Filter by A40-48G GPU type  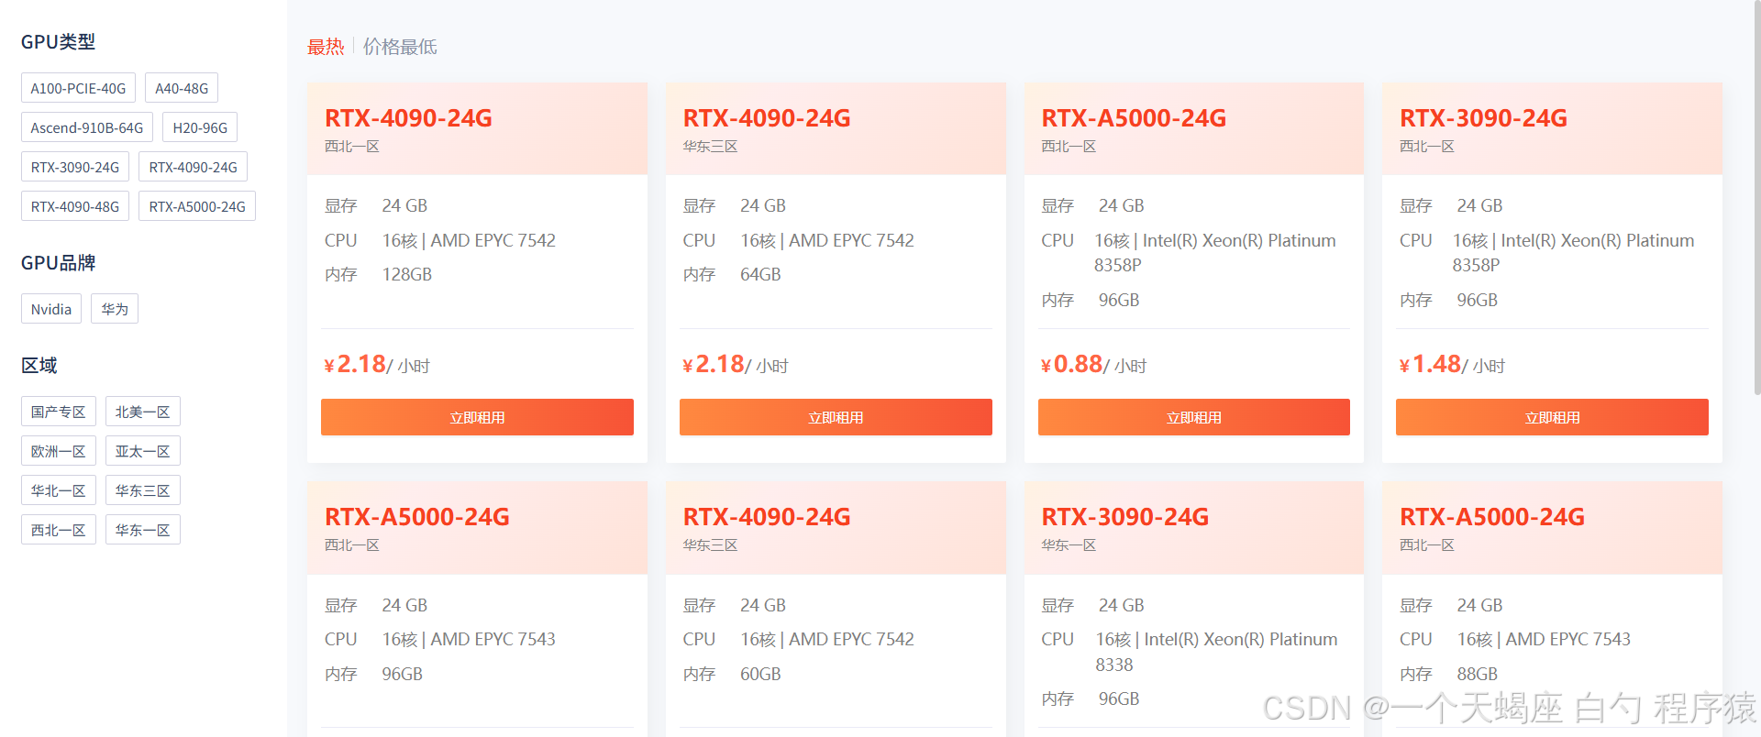pos(182,88)
